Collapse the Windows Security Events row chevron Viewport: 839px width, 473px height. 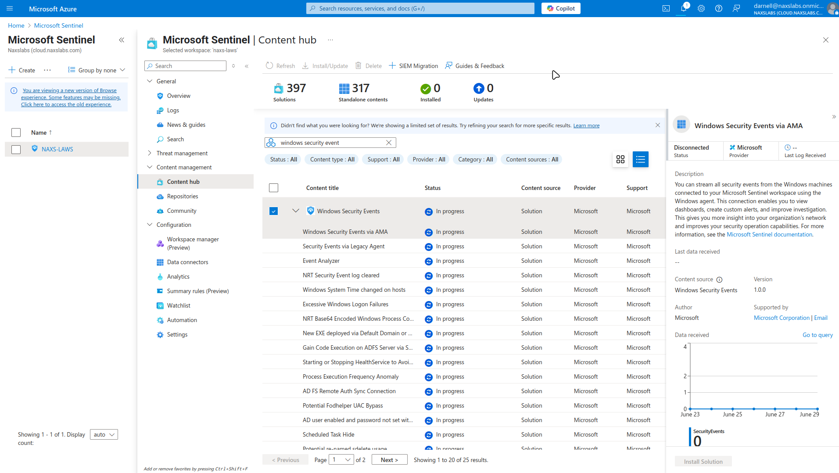tap(296, 211)
